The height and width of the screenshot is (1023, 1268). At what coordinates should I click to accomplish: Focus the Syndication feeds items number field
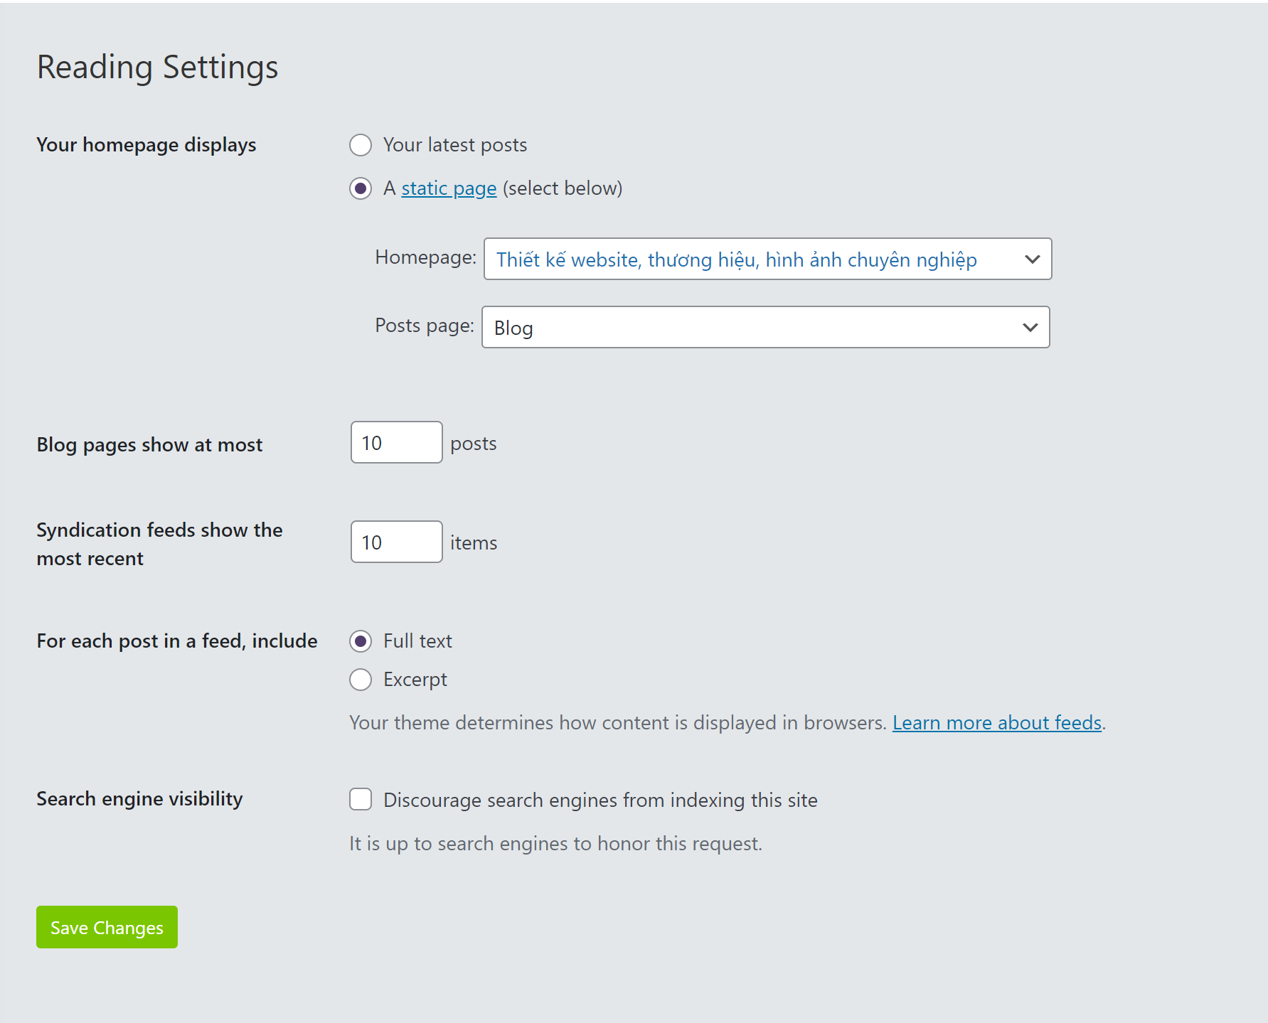pyautogui.click(x=396, y=542)
